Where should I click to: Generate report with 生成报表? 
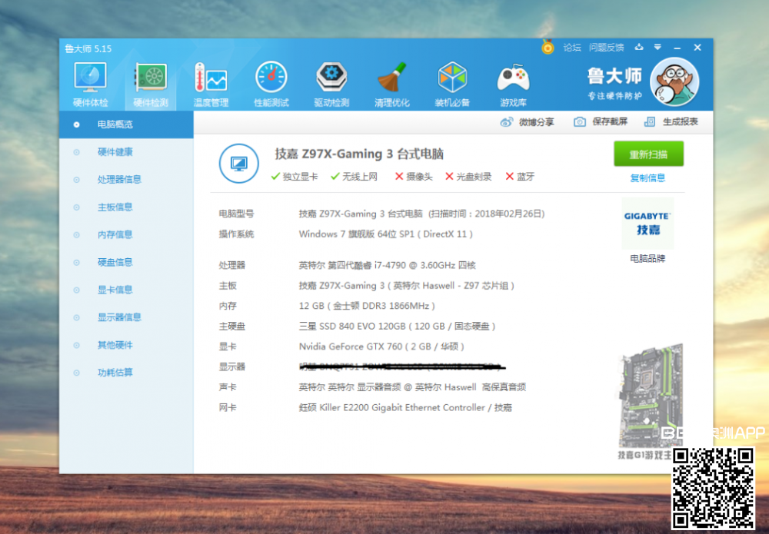(671, 121)
